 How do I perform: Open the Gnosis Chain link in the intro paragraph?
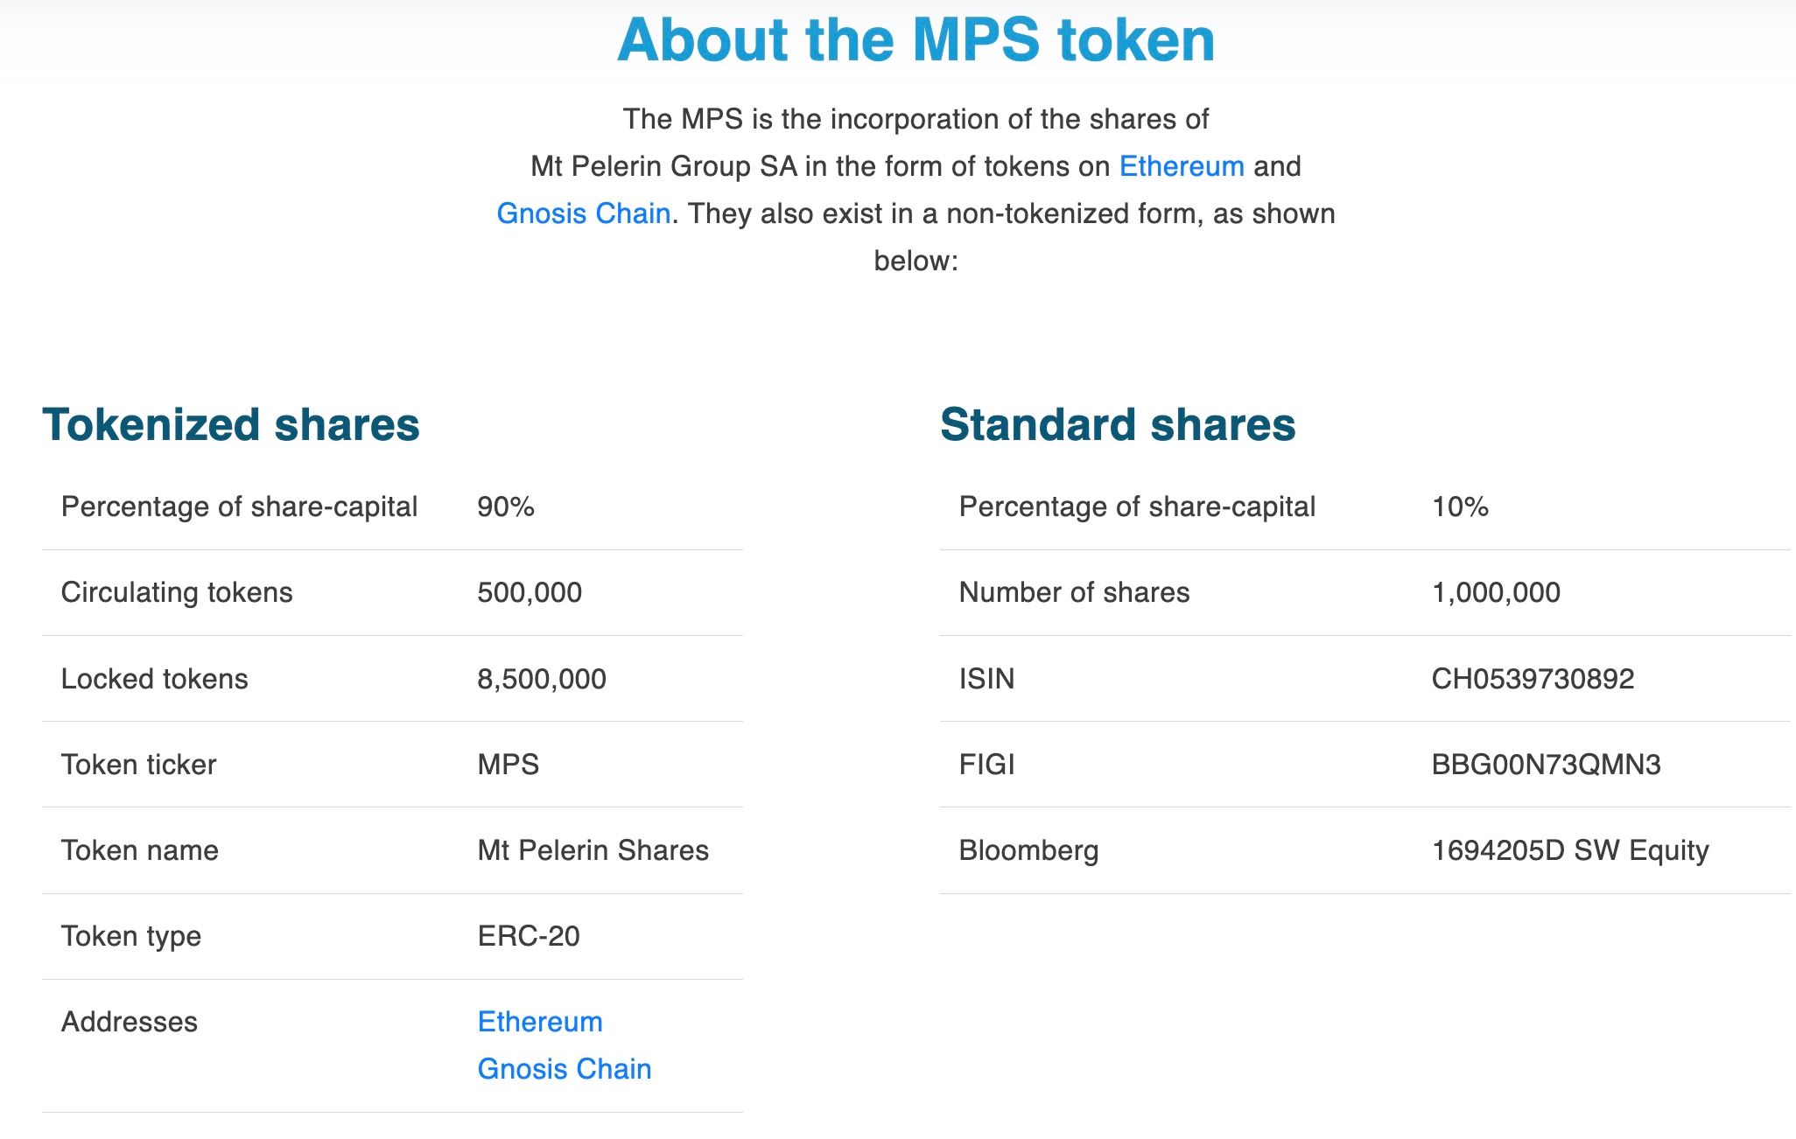pyautogui.click(x=583, y=213)
